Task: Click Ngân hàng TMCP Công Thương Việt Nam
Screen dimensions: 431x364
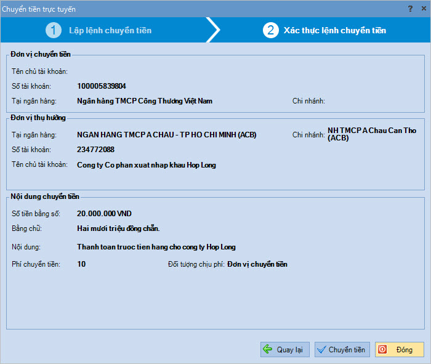Action: click(145, 101)
